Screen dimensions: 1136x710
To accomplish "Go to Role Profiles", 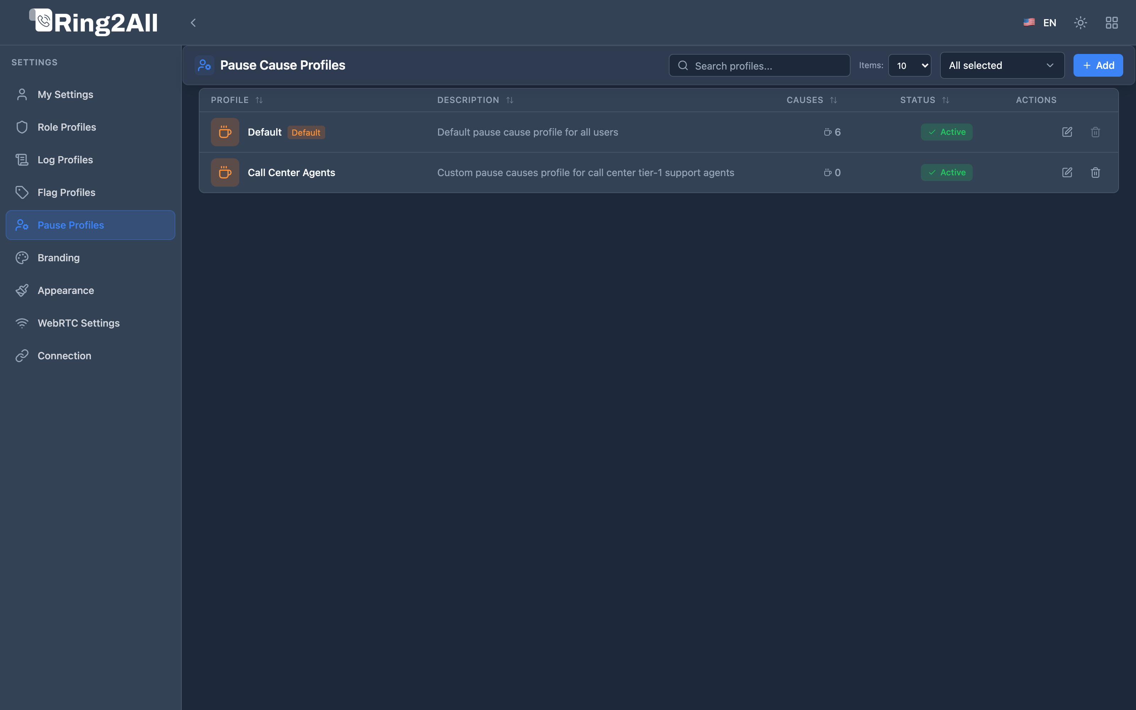I will pyautogui.click(x=90, y=127).
